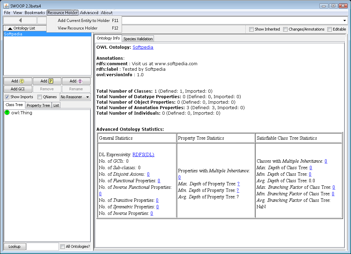Click Inverse Properties count link
Image resolution: width=351 pixels, height=254 pixels.
pos(152,213)
